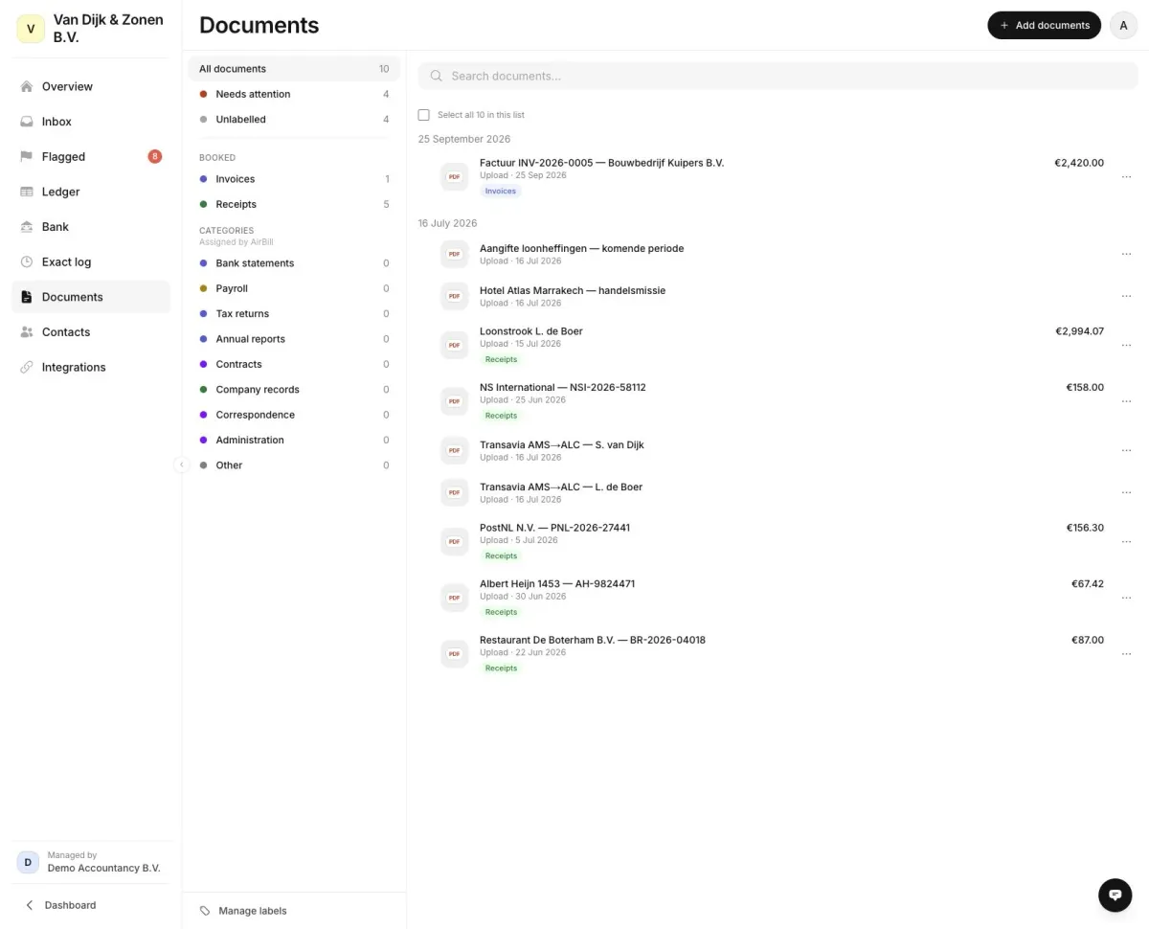The image size is (1149, 929).
Task: Click the Bank building icon
Action: click(27, 227)
